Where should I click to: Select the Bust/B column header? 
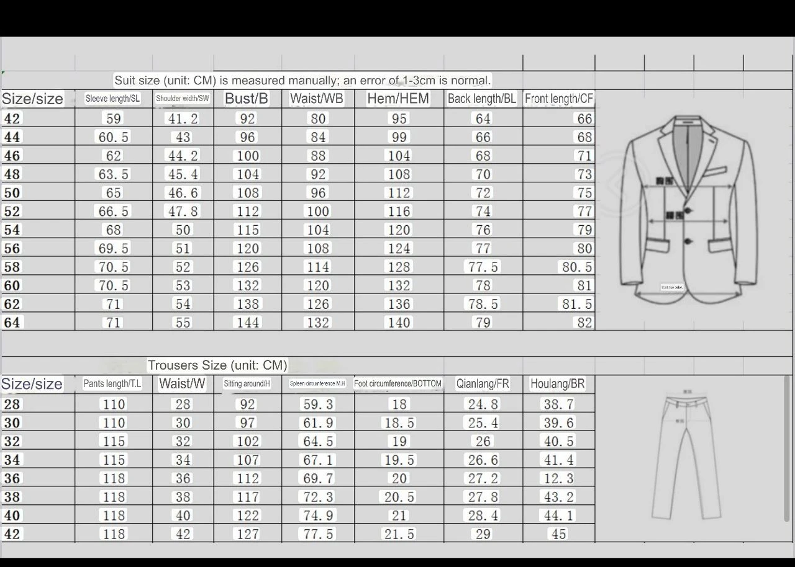pyautogui.click(x=247, y=99)
